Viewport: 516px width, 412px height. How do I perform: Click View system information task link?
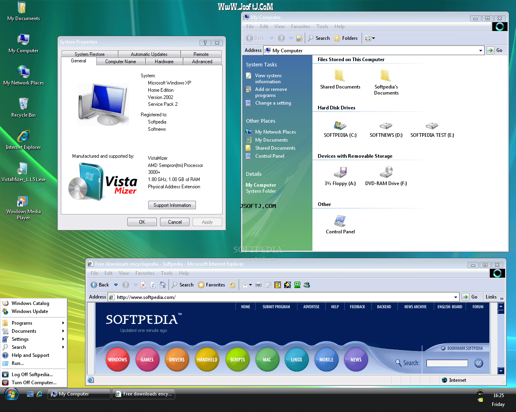[268, 78]
